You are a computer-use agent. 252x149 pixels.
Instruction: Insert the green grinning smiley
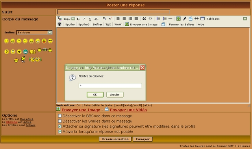click(25, 52)
